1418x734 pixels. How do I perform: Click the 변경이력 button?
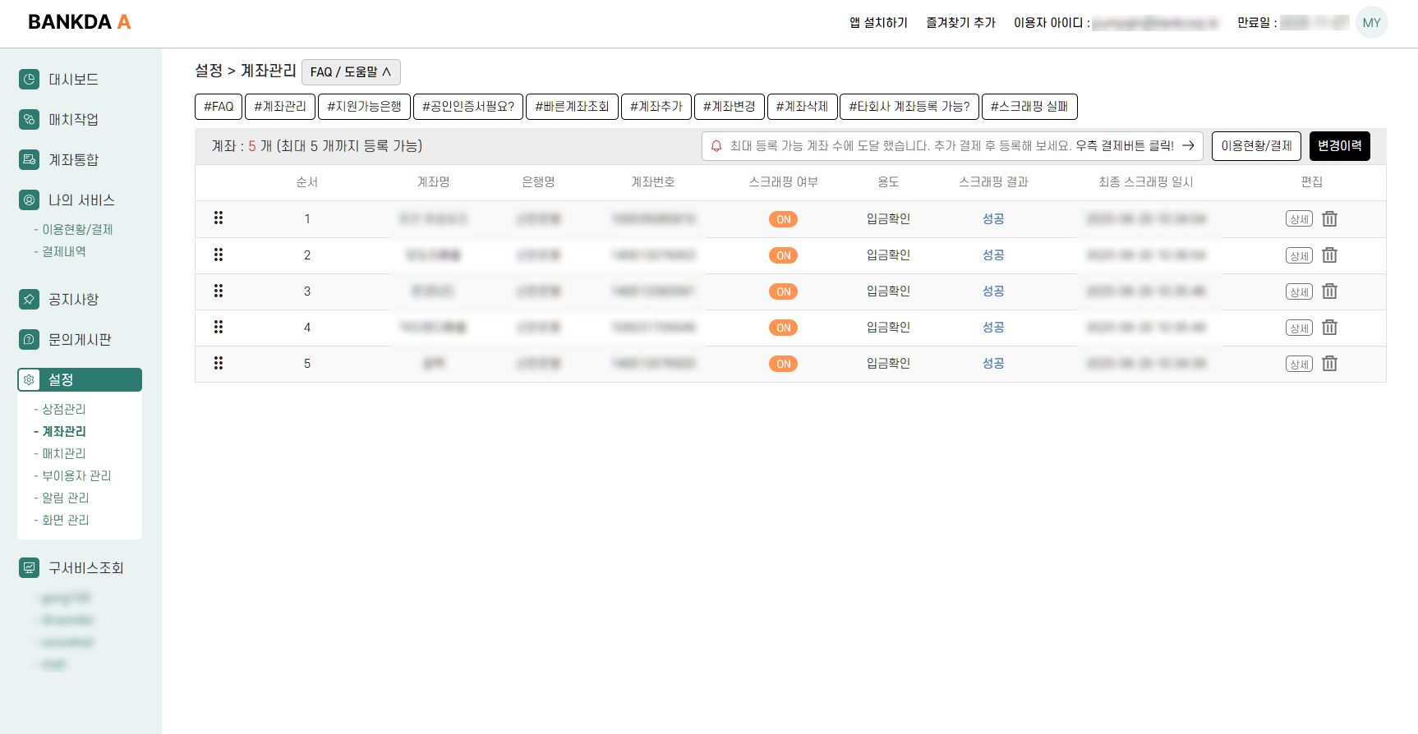click(x=1339, y=146)
